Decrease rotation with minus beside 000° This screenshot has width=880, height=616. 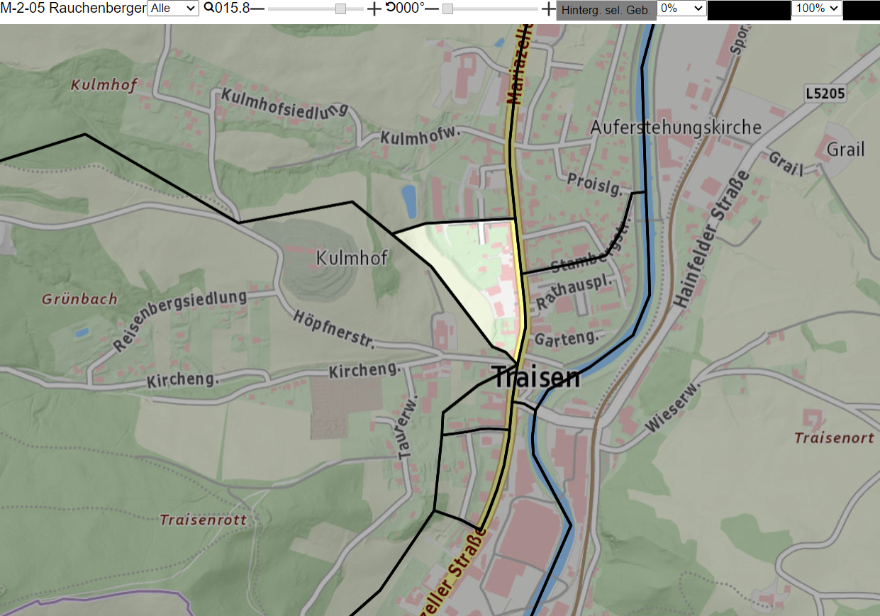coord(432,9)
